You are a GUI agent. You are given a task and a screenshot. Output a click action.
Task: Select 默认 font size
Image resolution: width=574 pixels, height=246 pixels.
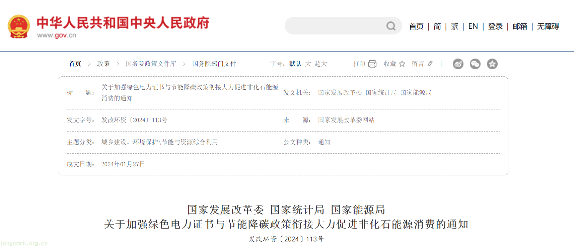295,64
